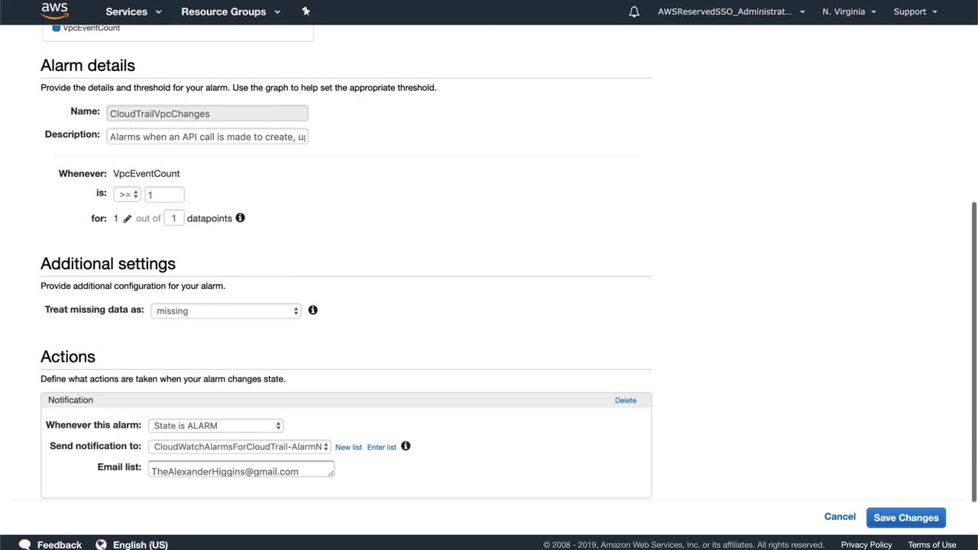978x550 pixels.
Task: Click the pin shortcut icon in navbar
Action: click(x=306, y=11)
